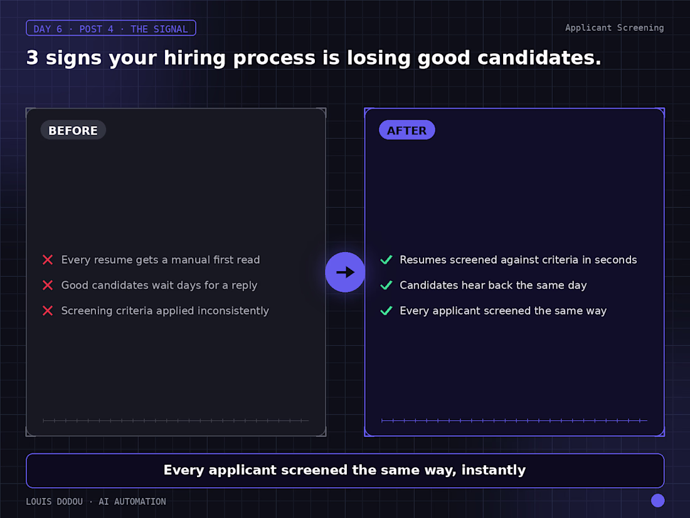Click the gray tick ruler in the Before panel
This screenshot has height=518, width=690.
(176, 421)
